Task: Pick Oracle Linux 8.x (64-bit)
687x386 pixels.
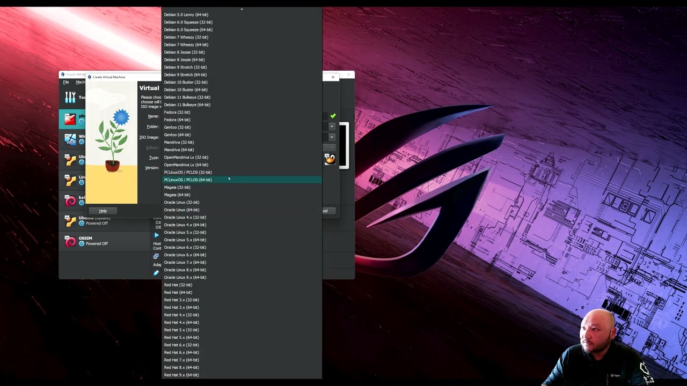Action: (242, 270)
